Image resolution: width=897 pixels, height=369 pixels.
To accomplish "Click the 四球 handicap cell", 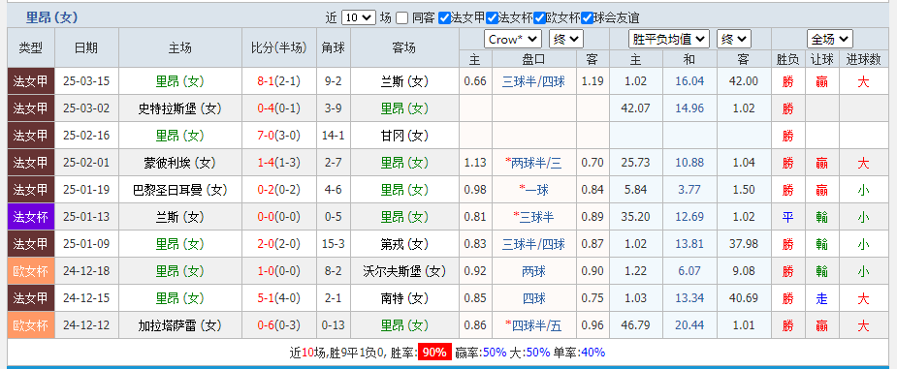I will coord(533,298).
